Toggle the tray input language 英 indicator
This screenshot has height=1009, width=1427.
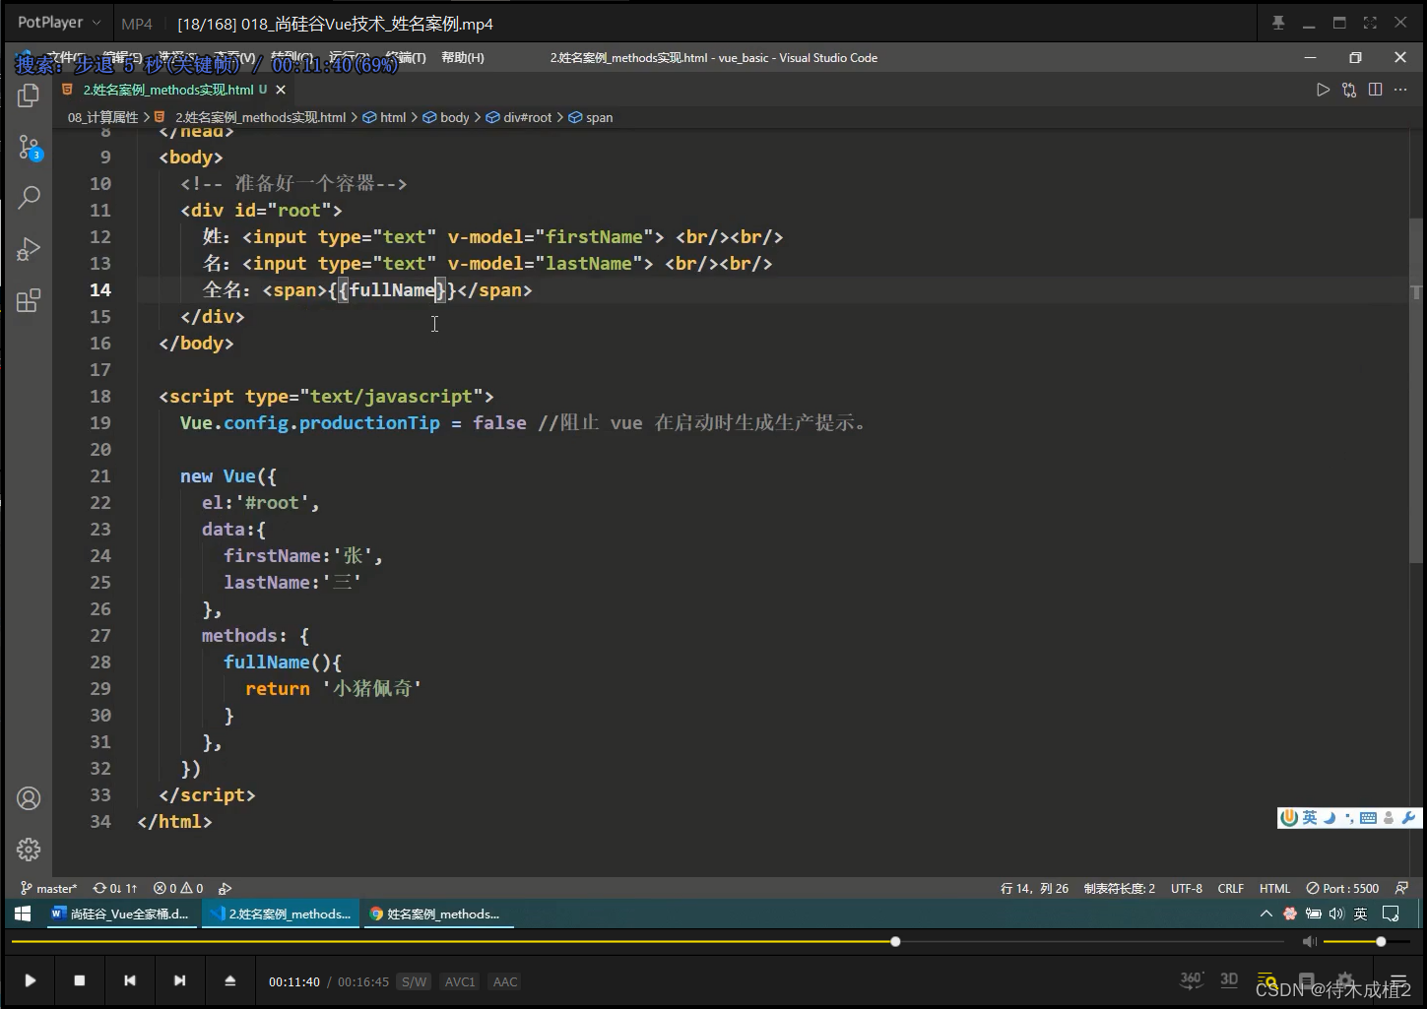point(1360,914)
